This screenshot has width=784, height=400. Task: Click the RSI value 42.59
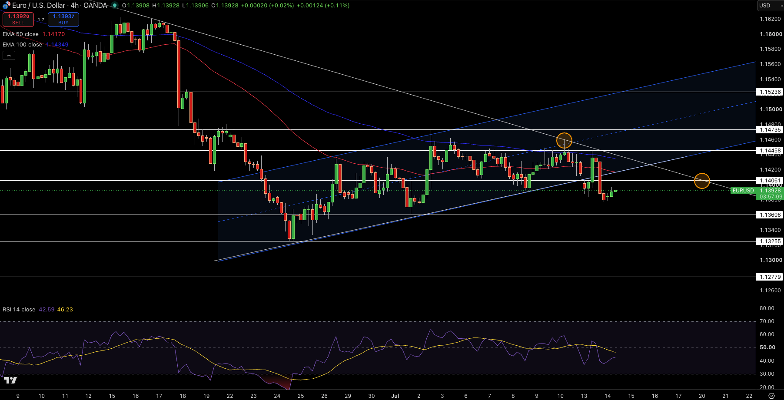(47, 310)
